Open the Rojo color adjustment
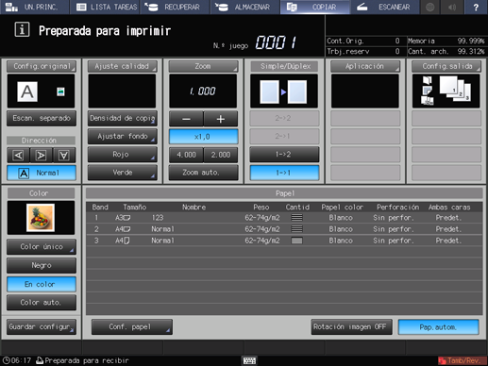 point(122,155)
